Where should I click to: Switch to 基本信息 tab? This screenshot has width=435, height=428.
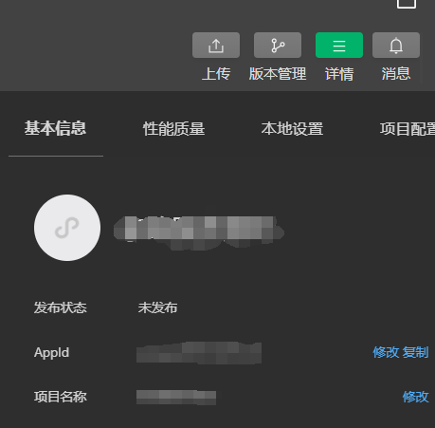tap(56, 128)
